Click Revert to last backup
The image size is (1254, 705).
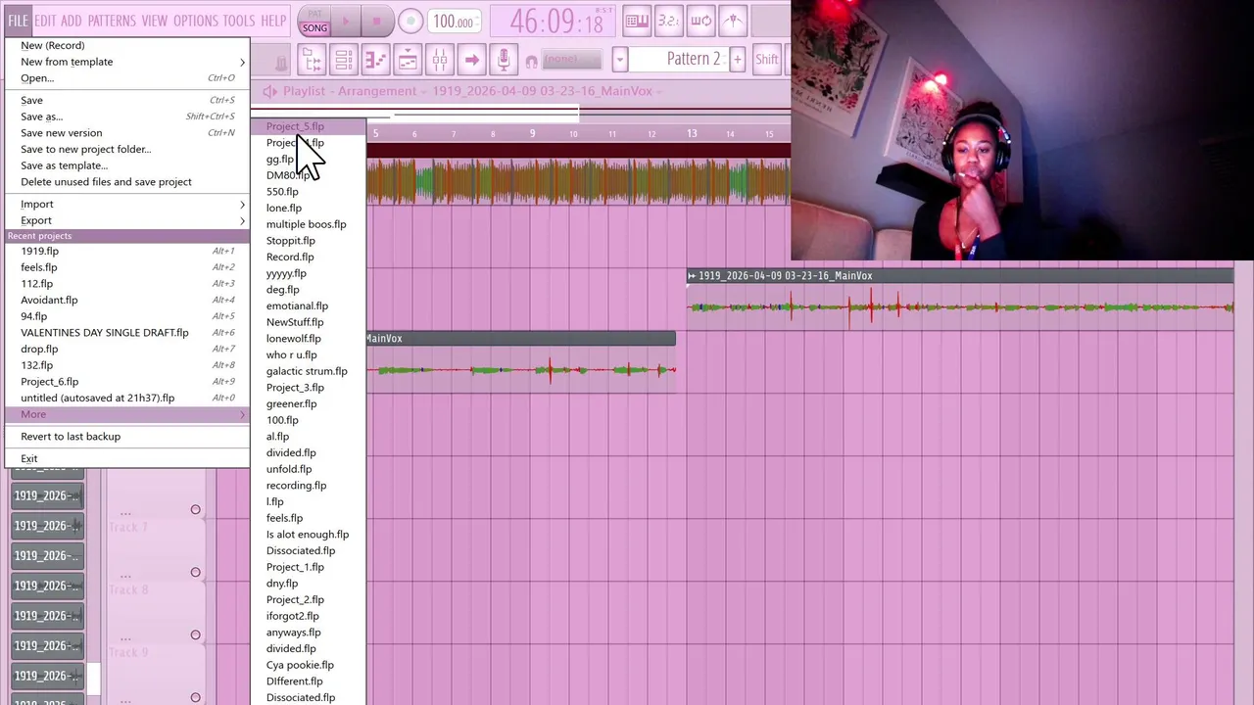pyautogui.click(x=127, y=437)
